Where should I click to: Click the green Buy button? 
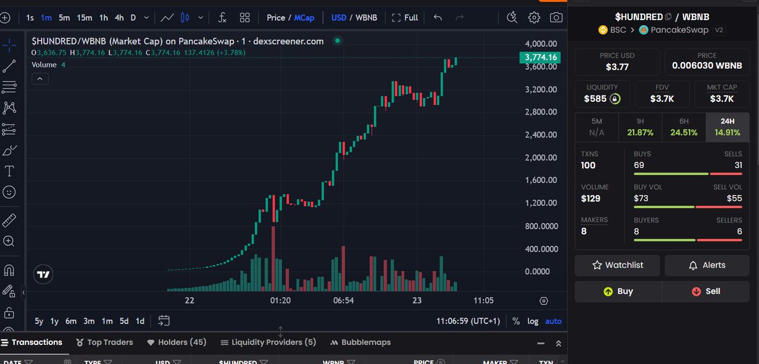(618, 291)
